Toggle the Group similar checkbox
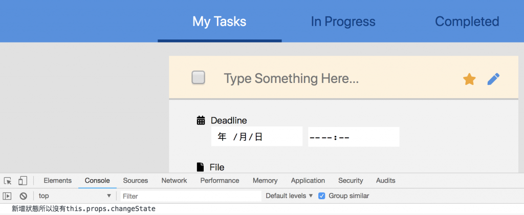 coord(321,196)
